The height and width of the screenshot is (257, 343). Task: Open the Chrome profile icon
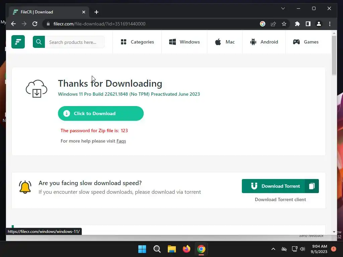point(319,24)
